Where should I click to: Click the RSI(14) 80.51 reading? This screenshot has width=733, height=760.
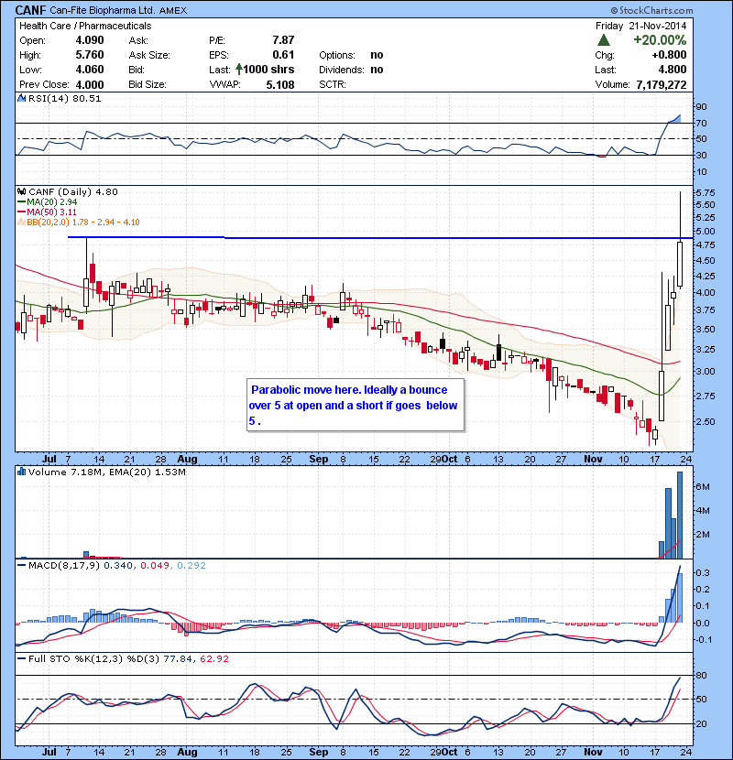(64, 98)
